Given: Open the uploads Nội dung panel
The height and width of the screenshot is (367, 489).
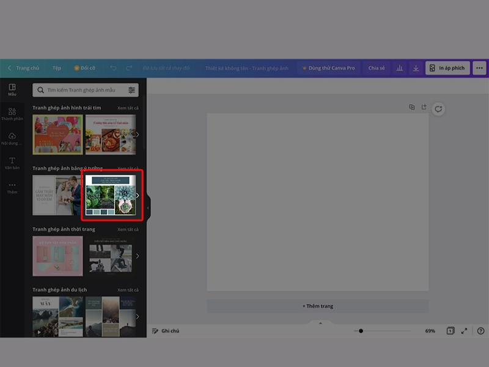Looking at the screenshot, I should pos(12,139).
